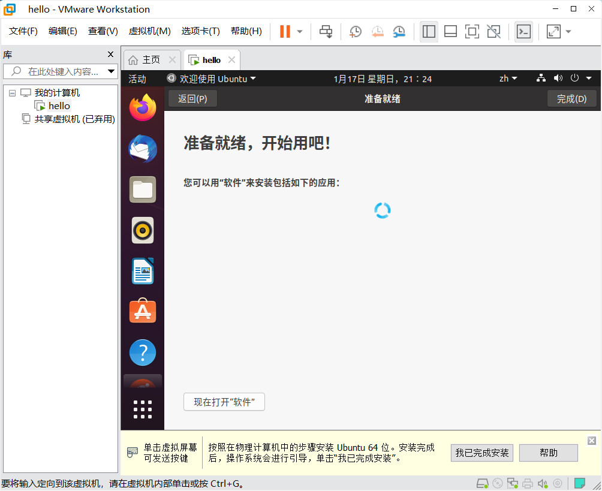The height and width of the screenshot is (491, 602).
Task: Click 活动 in Ubuntu top bar
Action: click(137, 79)
